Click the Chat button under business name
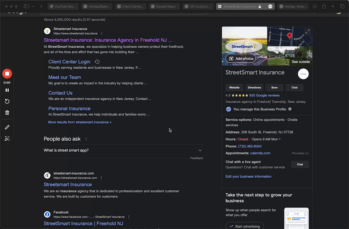Viewport: 349px width, 229px height. point(294,88)
